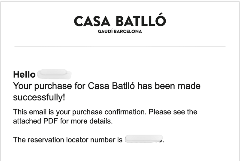This screenshot has height=161, width=240.
Task: Click the blurred recipient name after Hello
Action: pyautogui.click(x=54, y=73)
